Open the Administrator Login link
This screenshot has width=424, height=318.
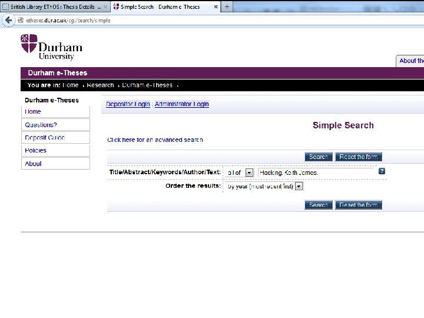click(x=182, y=104)
